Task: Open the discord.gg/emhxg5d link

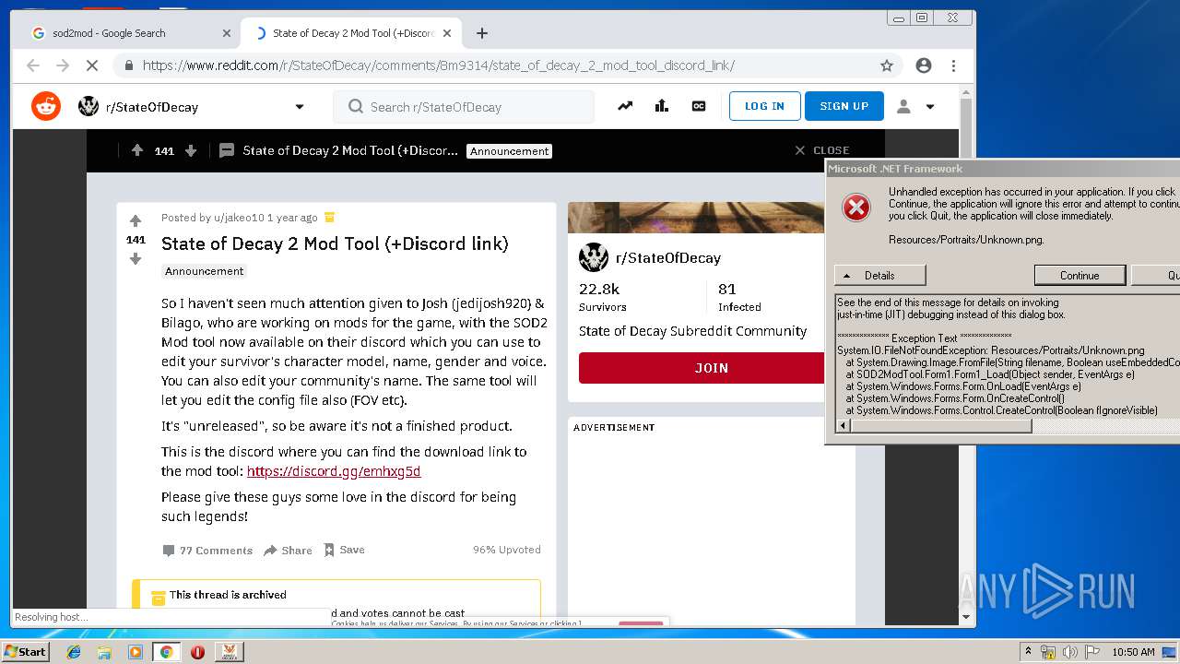Action: click(x=334, y=471)
